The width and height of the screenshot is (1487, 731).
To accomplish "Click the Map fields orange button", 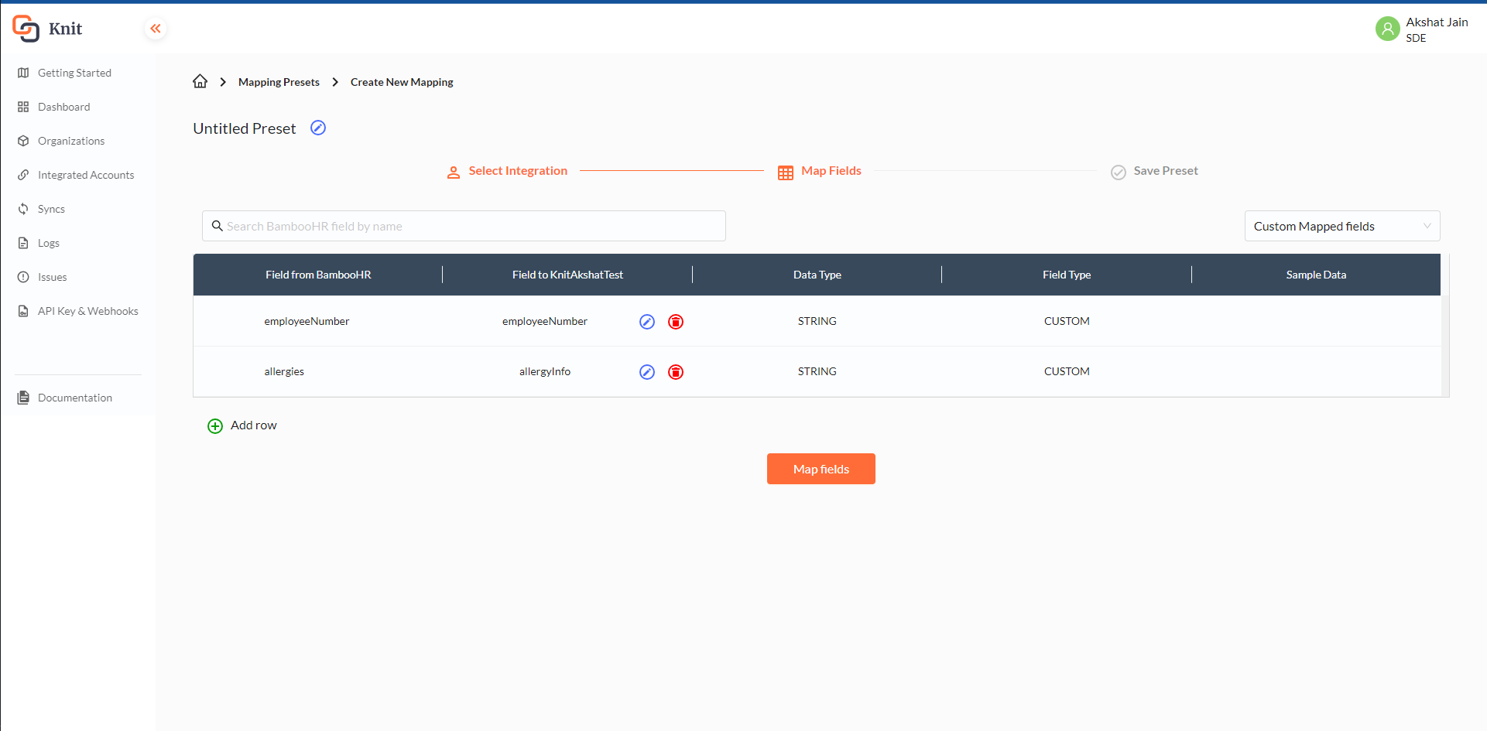I will pos(821,469).
